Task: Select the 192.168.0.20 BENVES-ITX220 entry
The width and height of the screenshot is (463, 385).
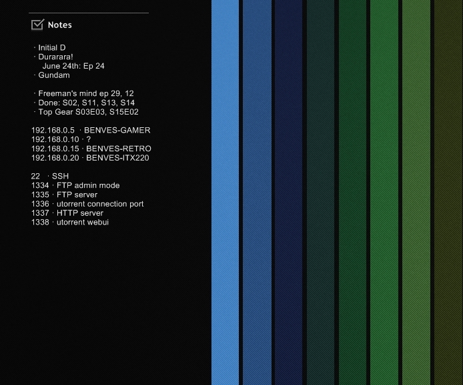Action: (x=90, y=158)
